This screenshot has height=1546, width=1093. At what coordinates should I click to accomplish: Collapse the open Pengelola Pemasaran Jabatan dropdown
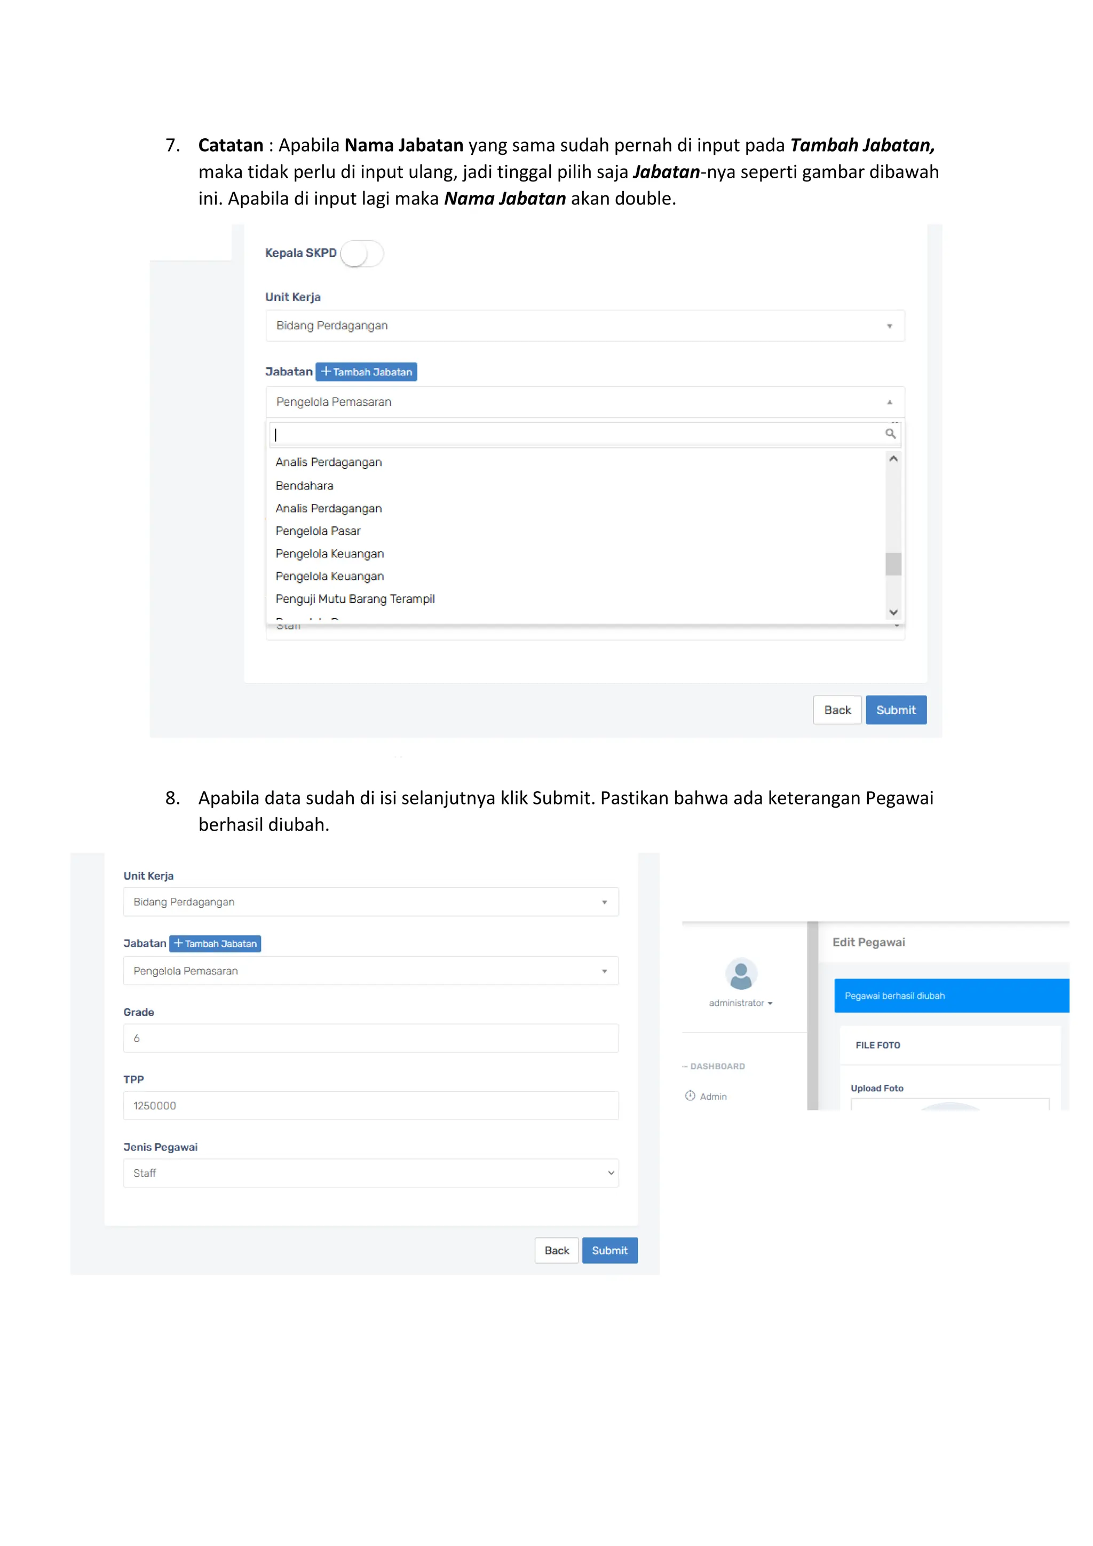(585, 402)
